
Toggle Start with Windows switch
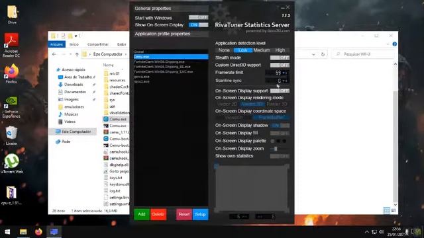[x=199, y=18]
